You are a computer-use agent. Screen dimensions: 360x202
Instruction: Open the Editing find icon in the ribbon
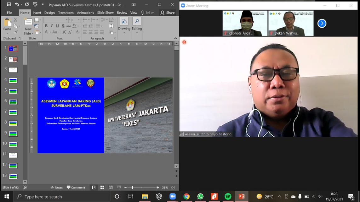137,21
